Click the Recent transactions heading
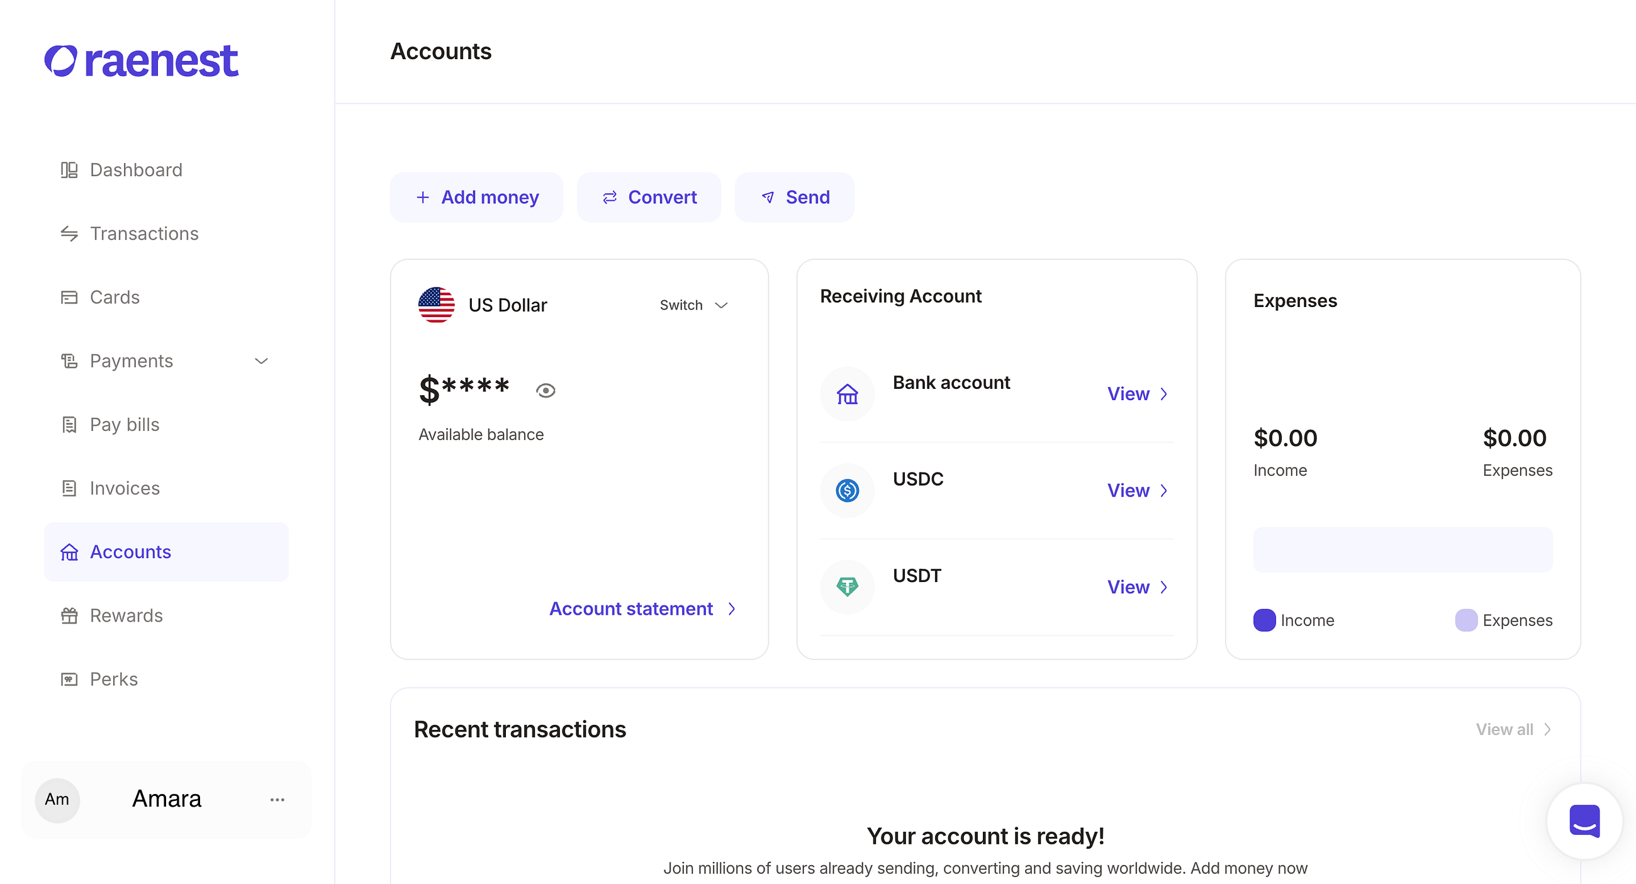Screen dimensions: 1636x884 (520, 729)
